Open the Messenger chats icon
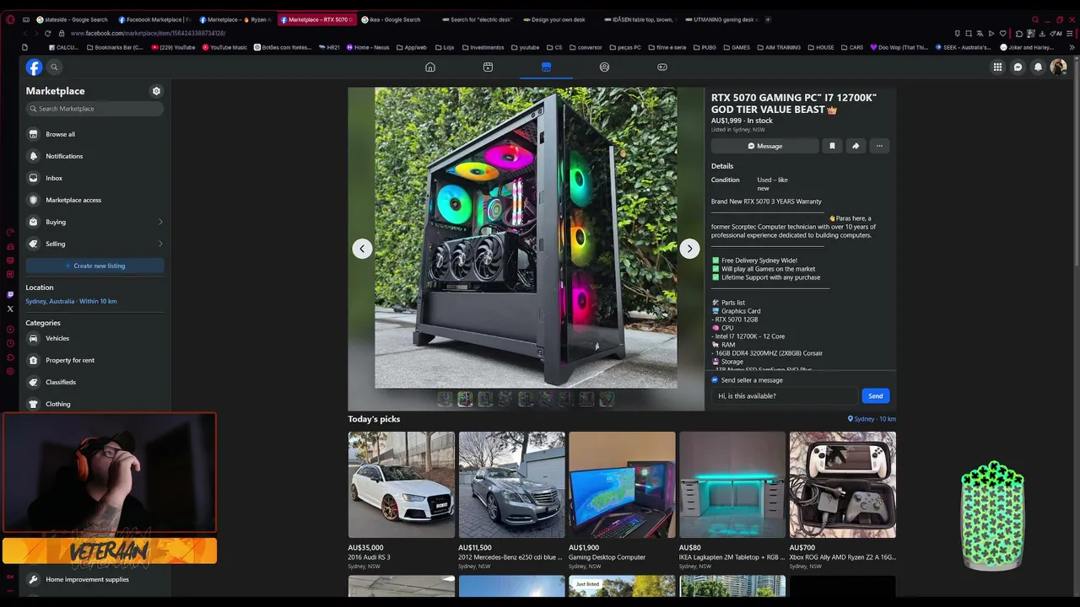 (x=1018, y=67)
